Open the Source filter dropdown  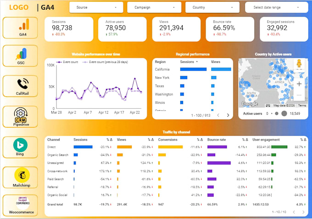click(96, 7)
